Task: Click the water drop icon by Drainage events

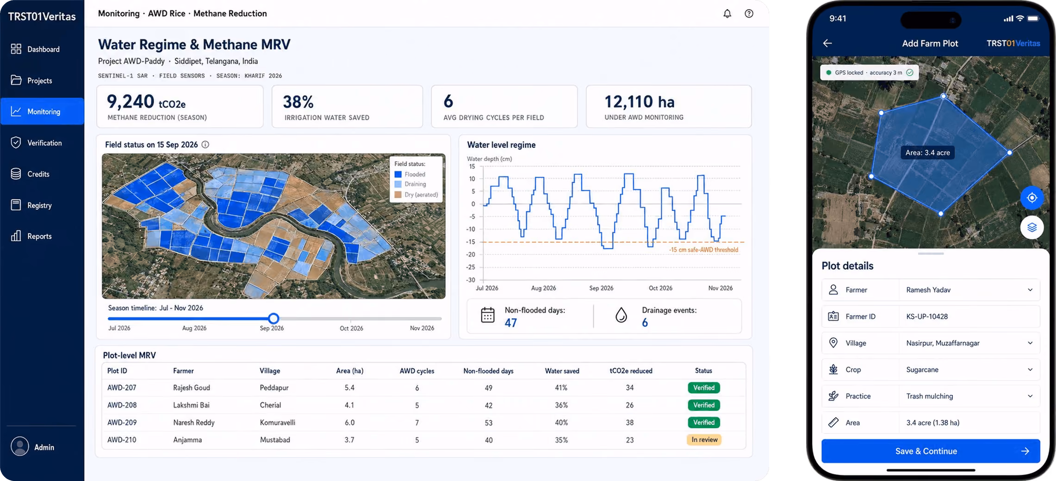Action: [621, 315]
